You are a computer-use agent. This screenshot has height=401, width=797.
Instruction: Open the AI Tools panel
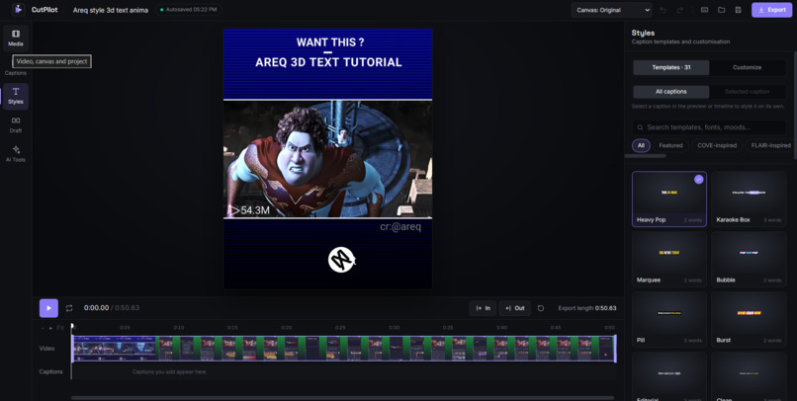point(16,154)
